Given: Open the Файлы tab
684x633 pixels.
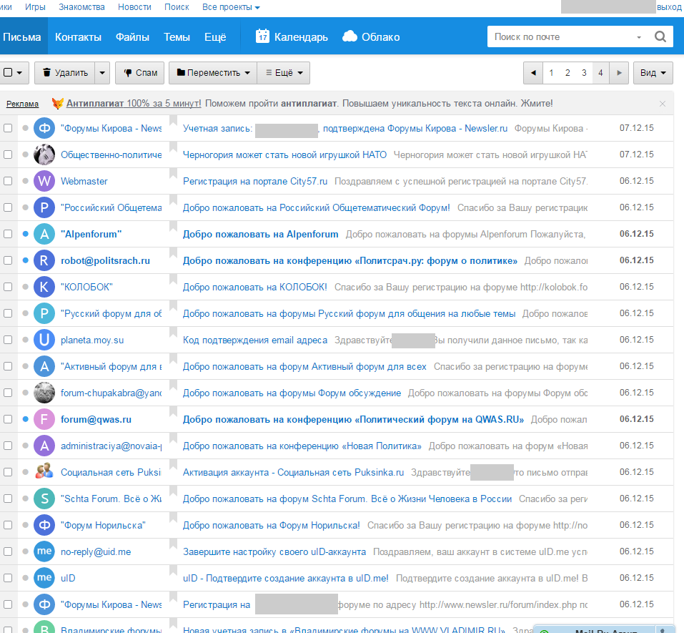Looking at the screenshot, I should (x=132, y=37).
